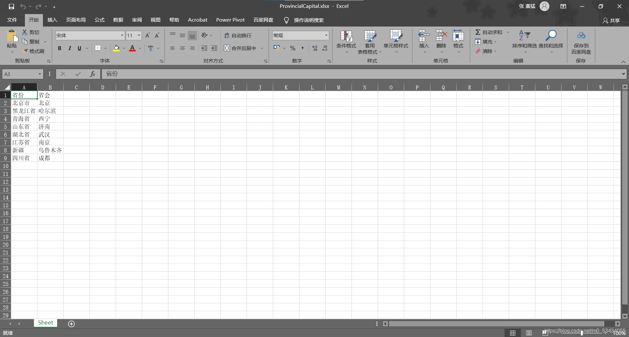Click the comma style icon
629x337 pixels.
(302, 48)
